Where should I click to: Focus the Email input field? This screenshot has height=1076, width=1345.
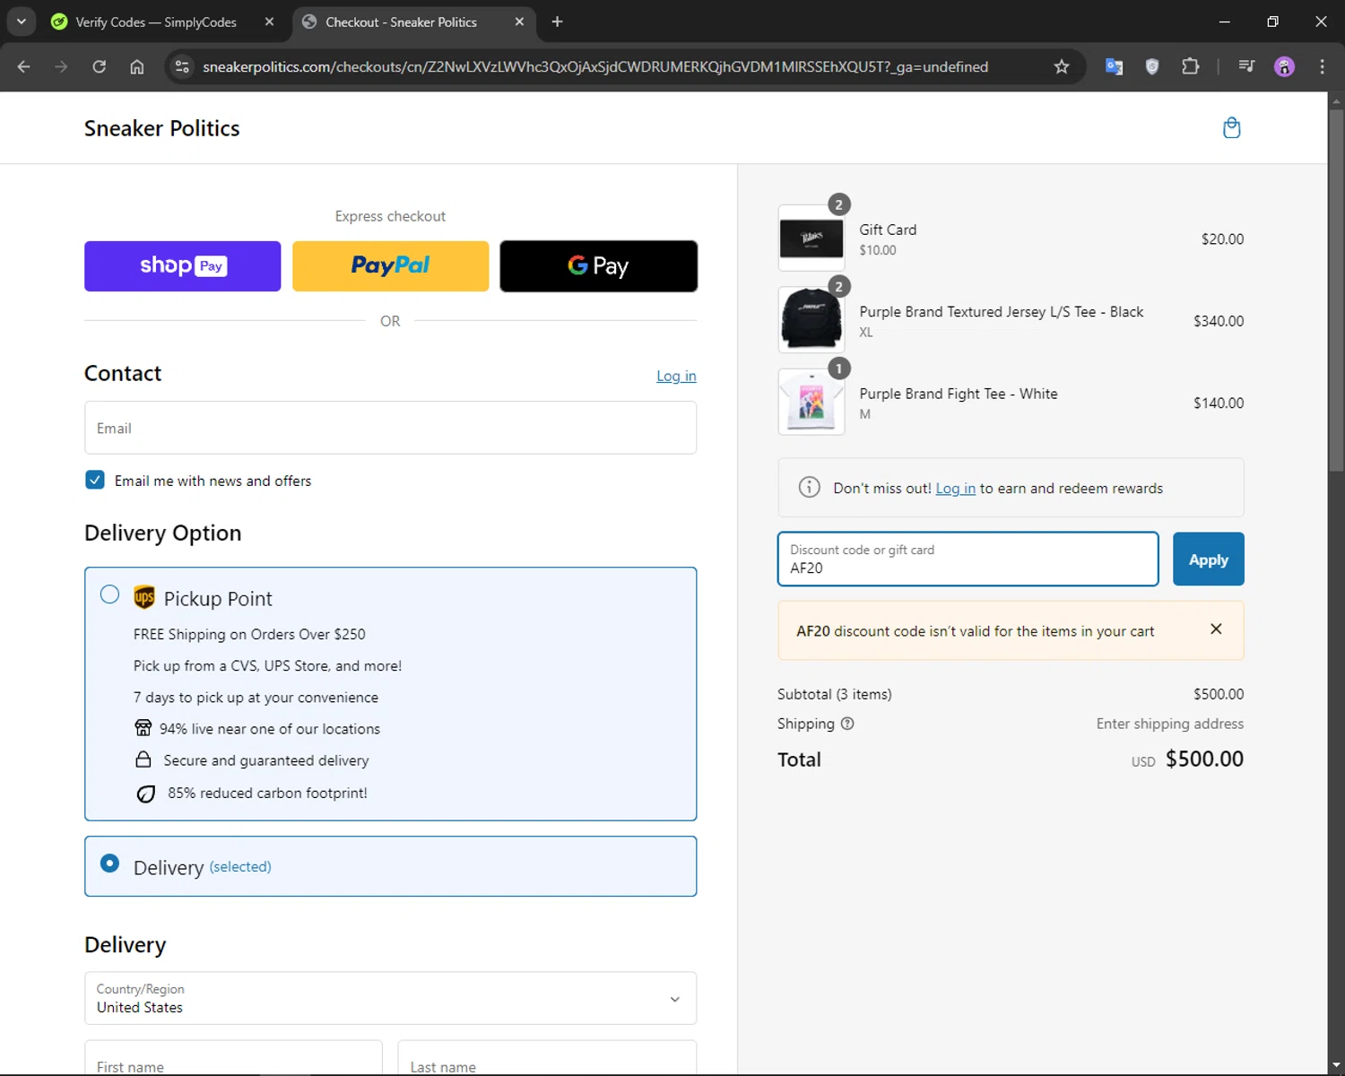[x=390, y=428]
